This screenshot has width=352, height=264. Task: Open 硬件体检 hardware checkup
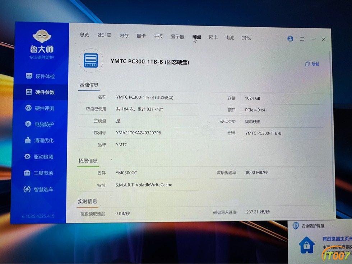[40, 76]
